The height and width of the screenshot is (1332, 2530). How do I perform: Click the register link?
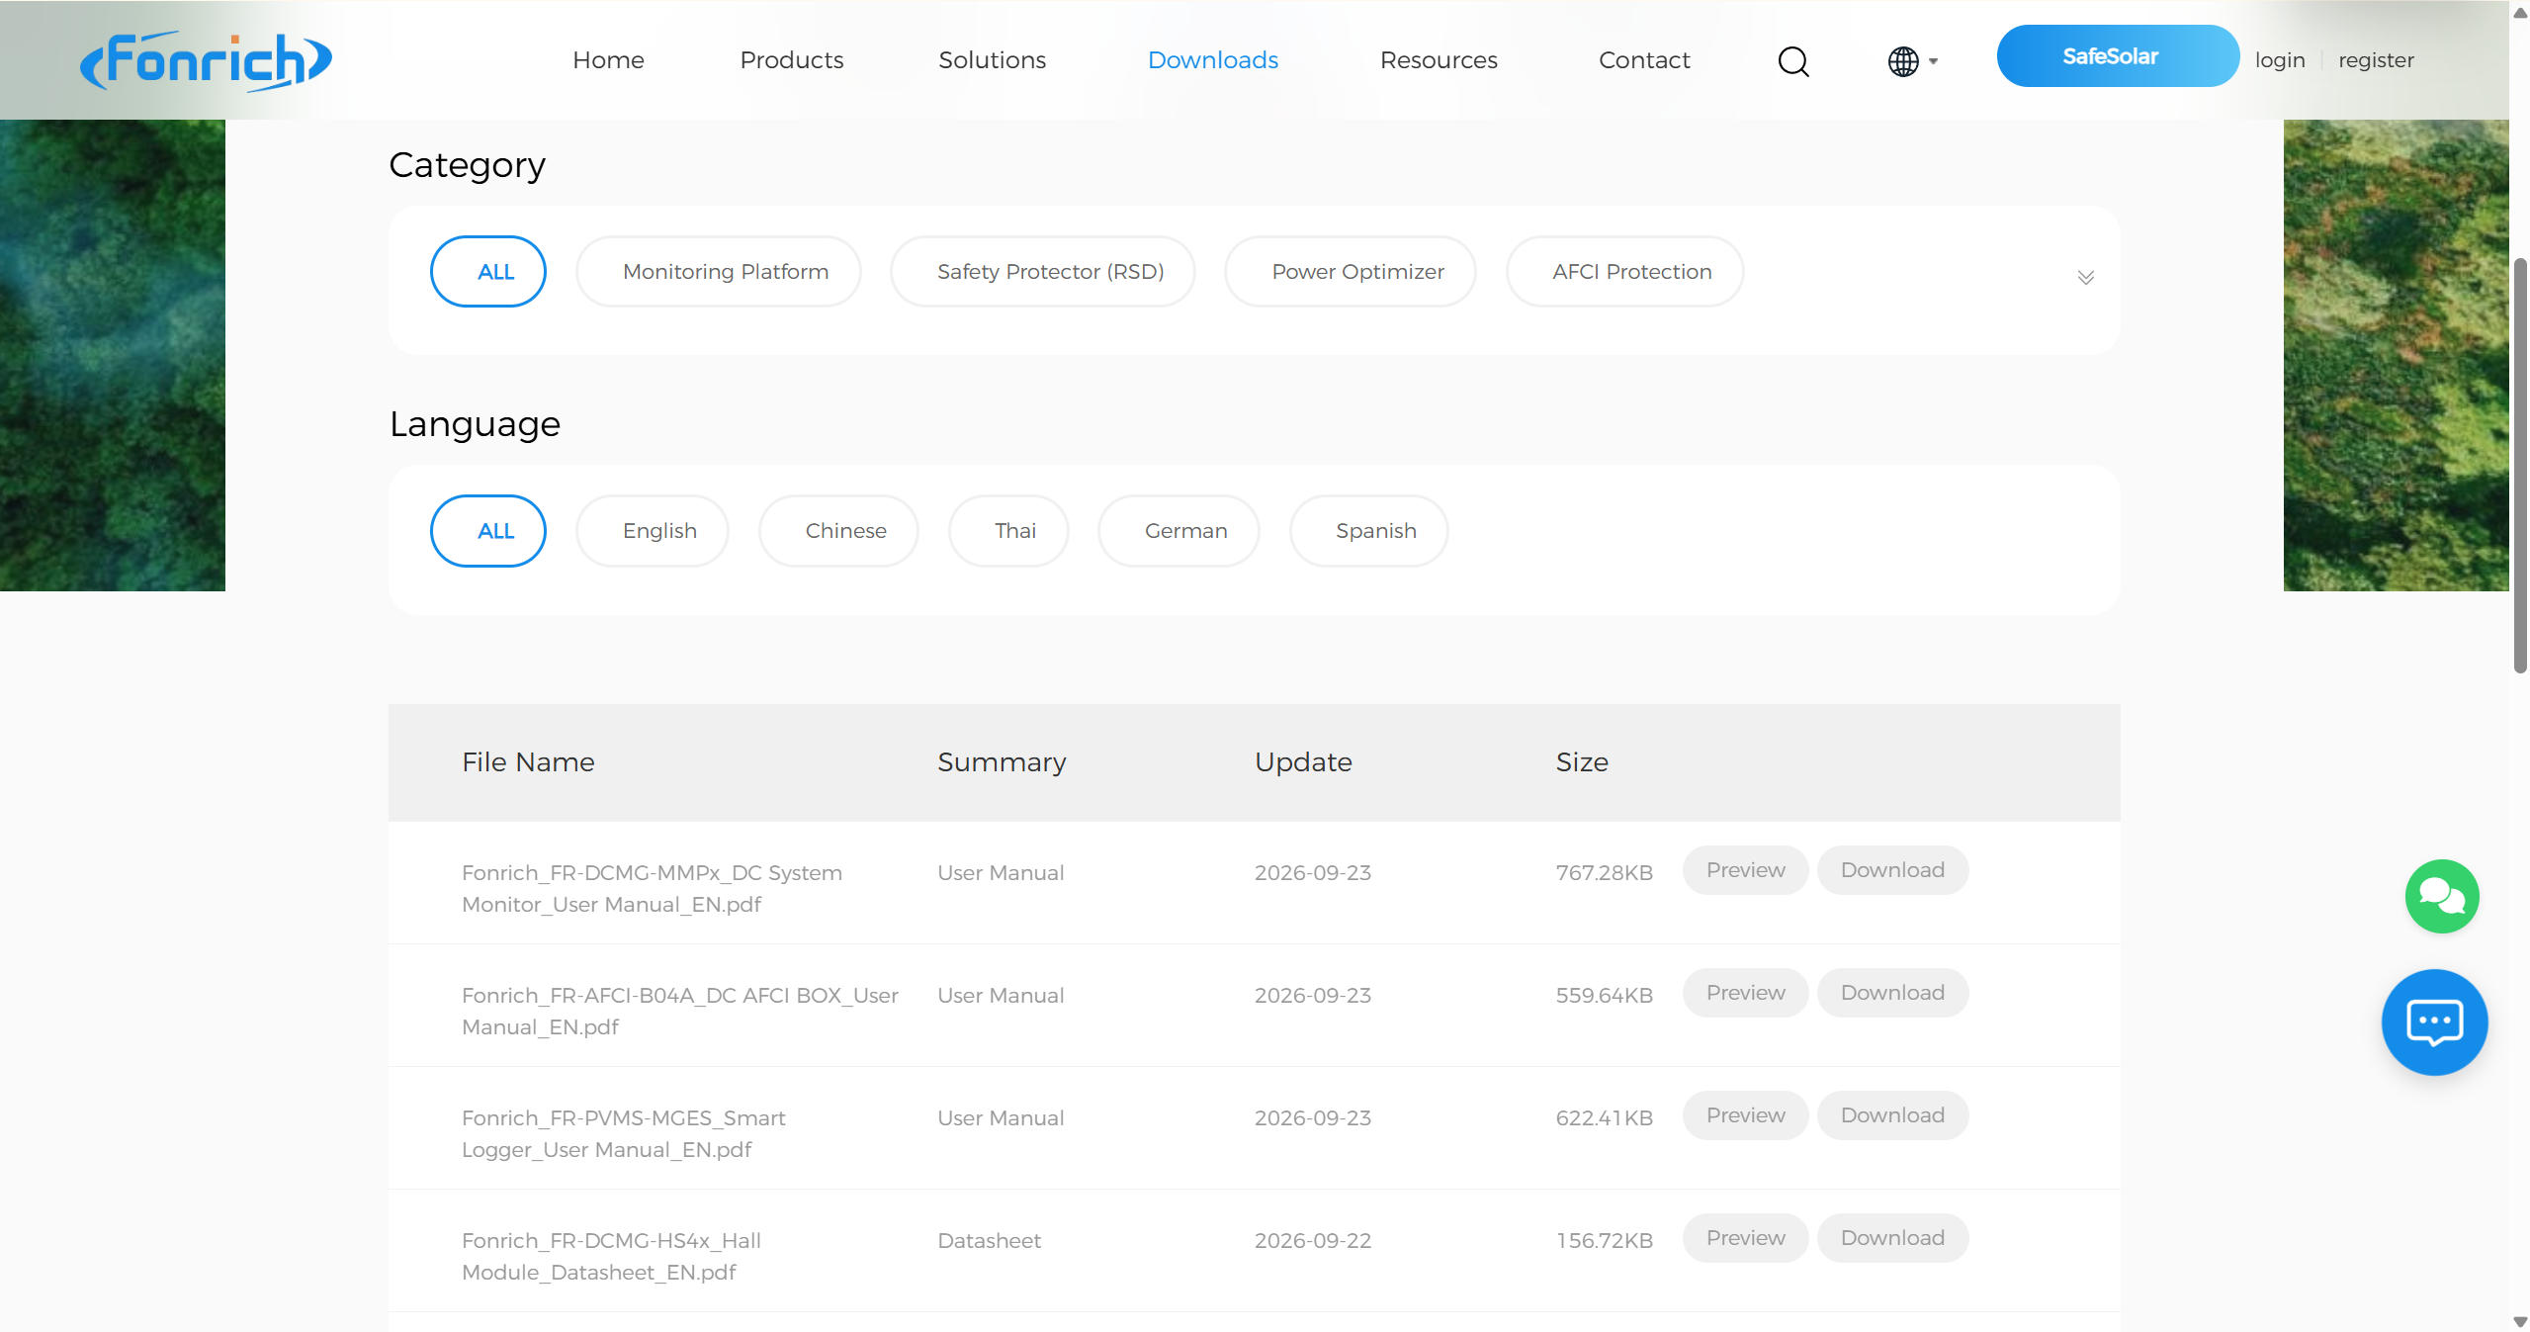coord(2375,60)
